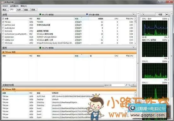
Task: Select the TM2009 description cell
Action: click(40, 22)
